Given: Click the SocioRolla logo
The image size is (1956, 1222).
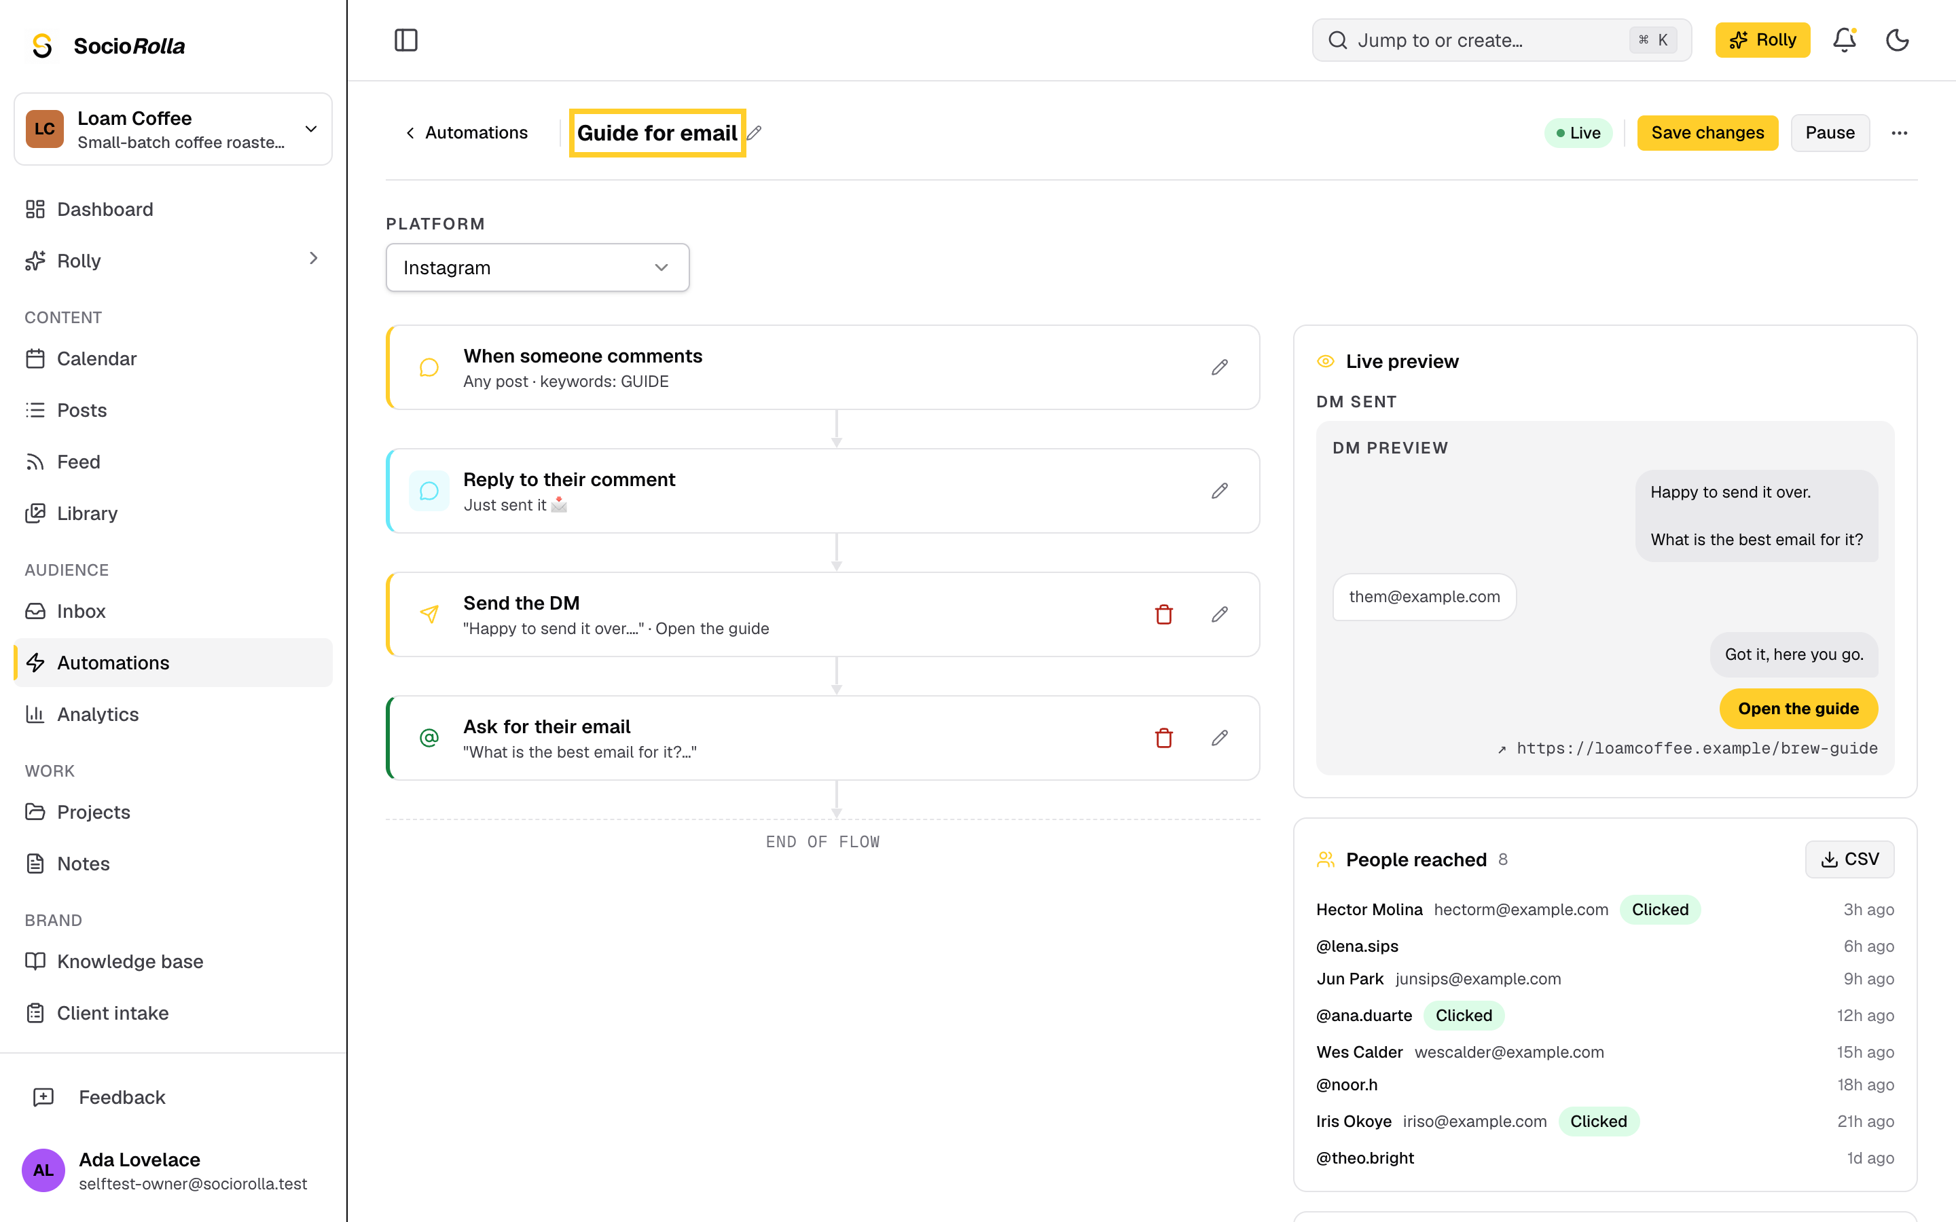Looking at the screenshot, I should click(x=107, y=46).
